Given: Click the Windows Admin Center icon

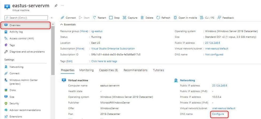Looking at the screenshot, I should (6, 80).
